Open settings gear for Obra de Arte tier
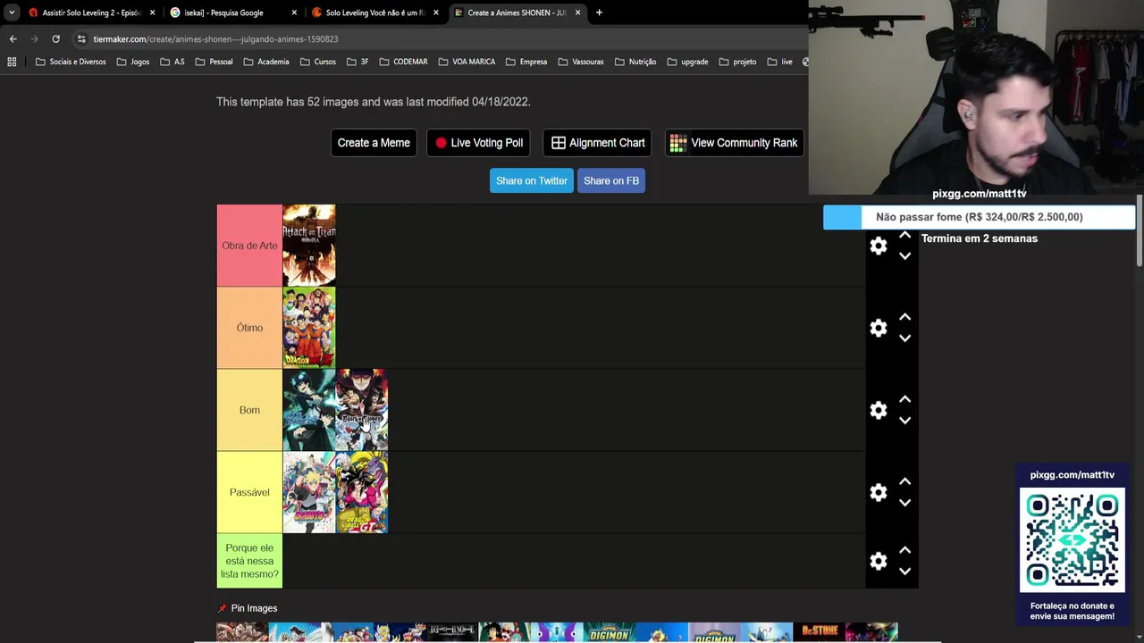1144x643 pixels. point(879,246)
